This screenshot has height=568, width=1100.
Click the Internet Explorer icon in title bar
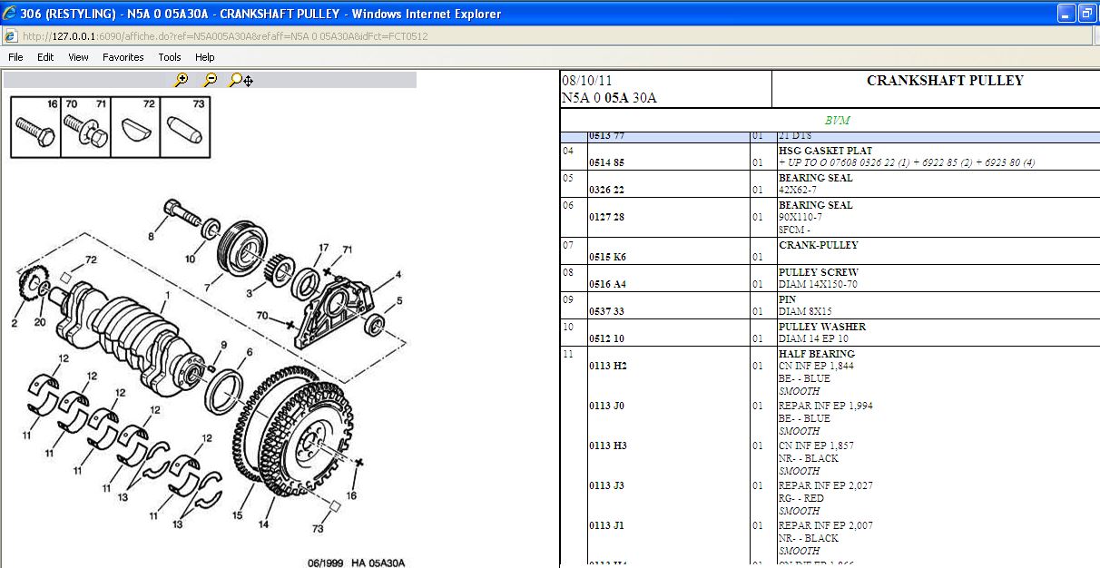[x=10, y=13]
